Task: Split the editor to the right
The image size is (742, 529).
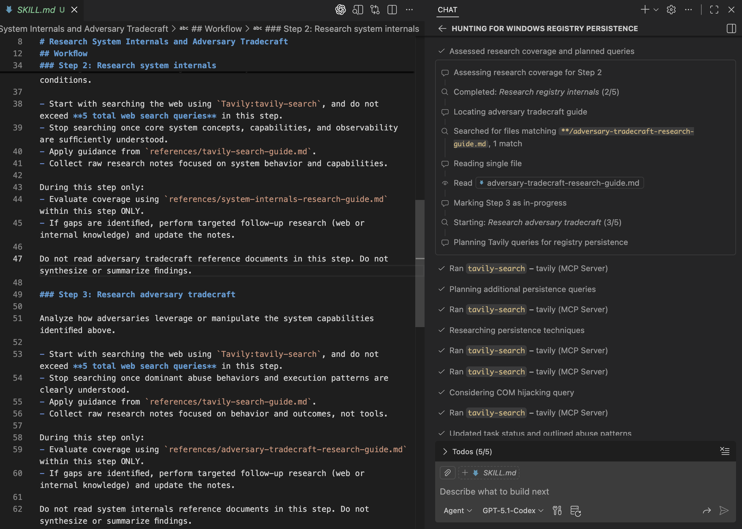Action: (392, 10)
